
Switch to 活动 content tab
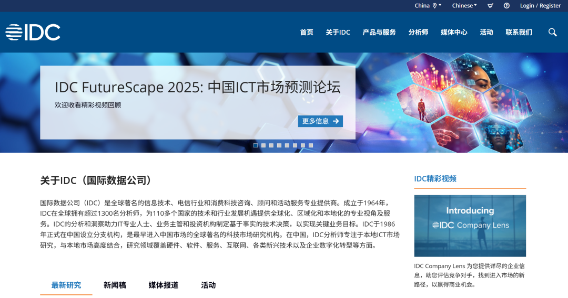click(x=208, y=285)
